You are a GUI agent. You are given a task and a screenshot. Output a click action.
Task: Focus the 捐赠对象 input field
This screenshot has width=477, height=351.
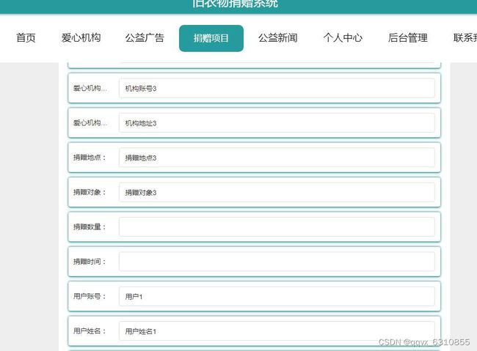pos(277,192)
